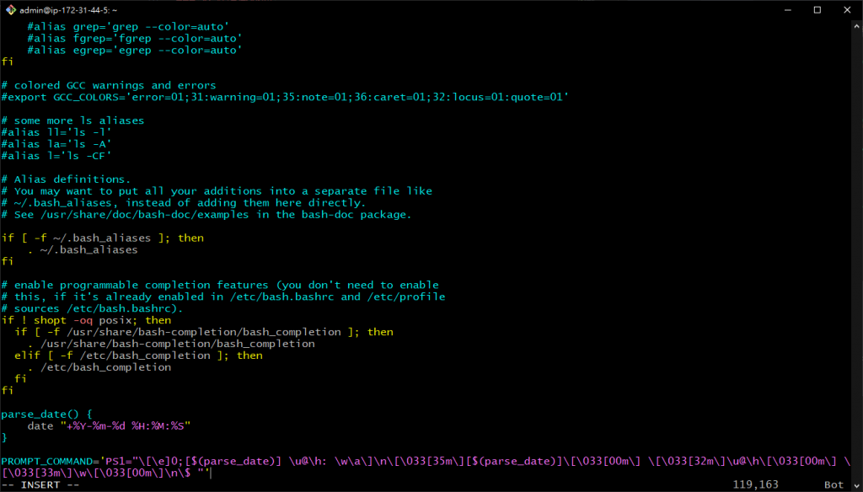Close the terminal window

[x=847, y=10]
